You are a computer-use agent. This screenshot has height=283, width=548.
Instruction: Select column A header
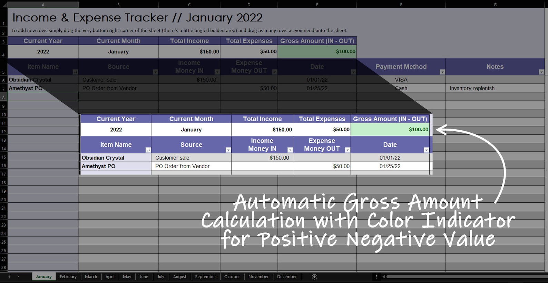tap(43, 5)
